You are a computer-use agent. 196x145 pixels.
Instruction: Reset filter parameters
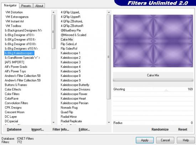click(182, 129)
